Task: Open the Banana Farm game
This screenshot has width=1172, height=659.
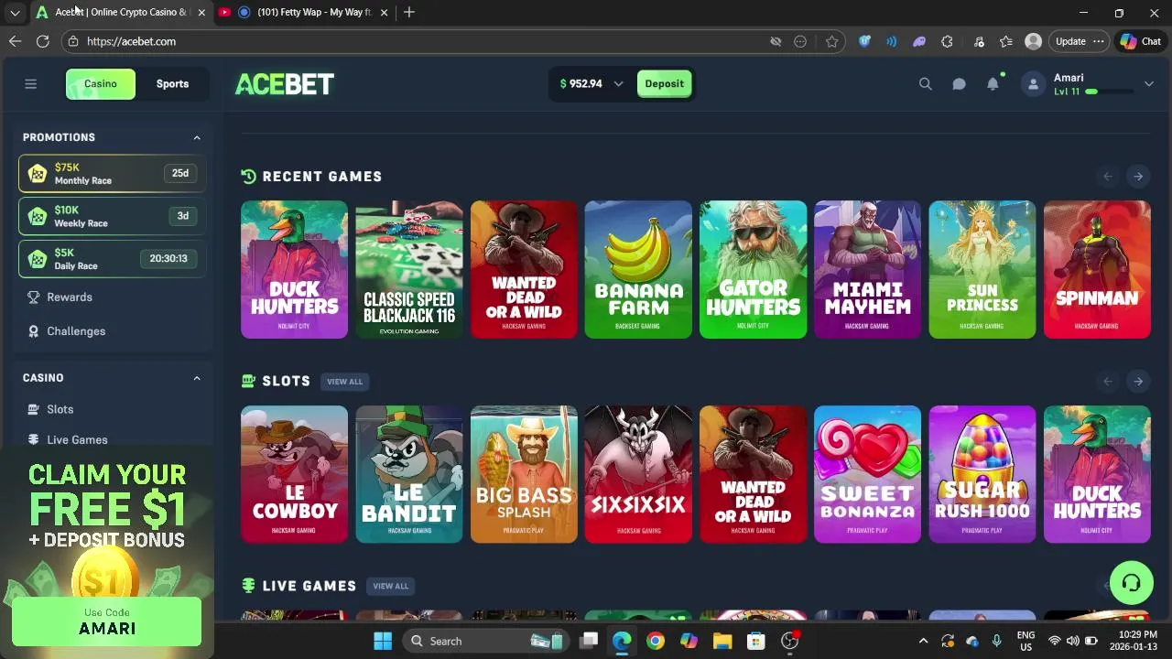Action: coord(638,270)
